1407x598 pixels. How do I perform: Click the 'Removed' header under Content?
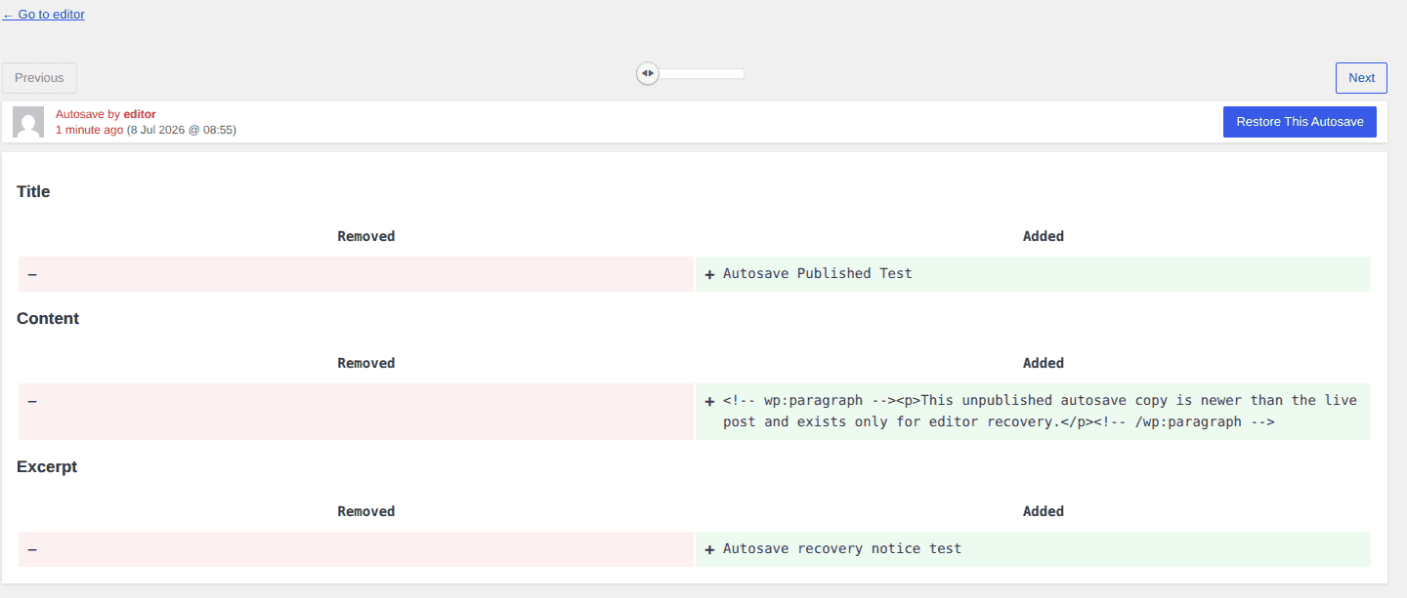[366, 363]
